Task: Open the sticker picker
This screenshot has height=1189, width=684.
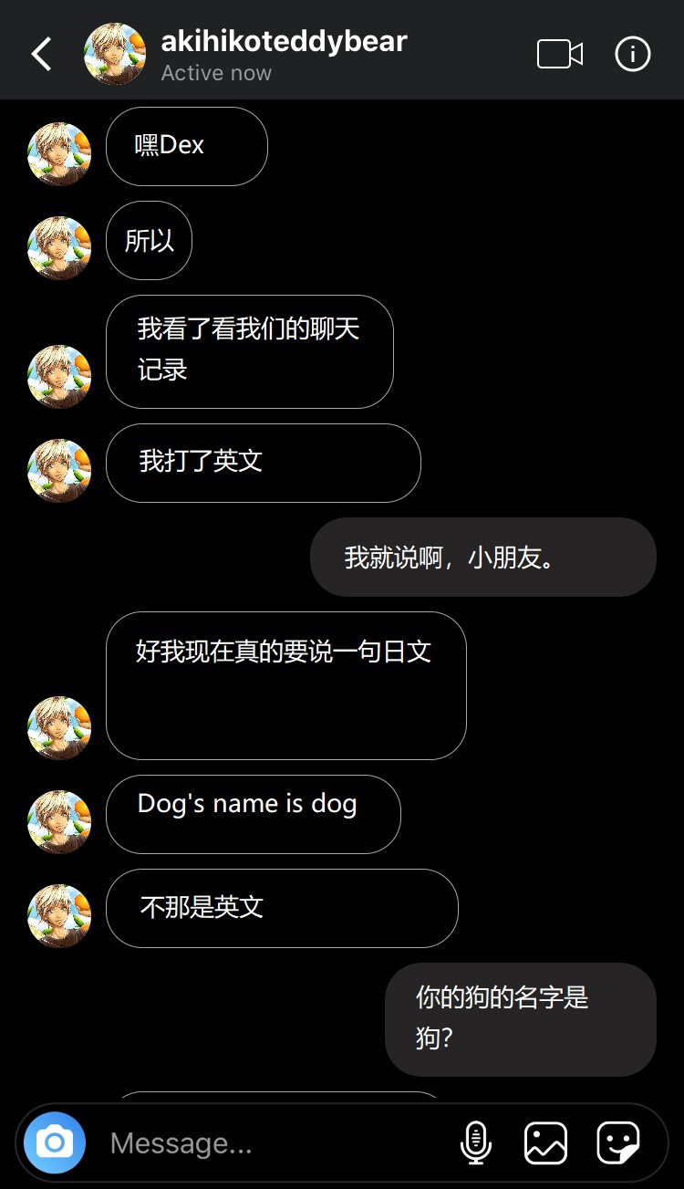Action: 618,1142
